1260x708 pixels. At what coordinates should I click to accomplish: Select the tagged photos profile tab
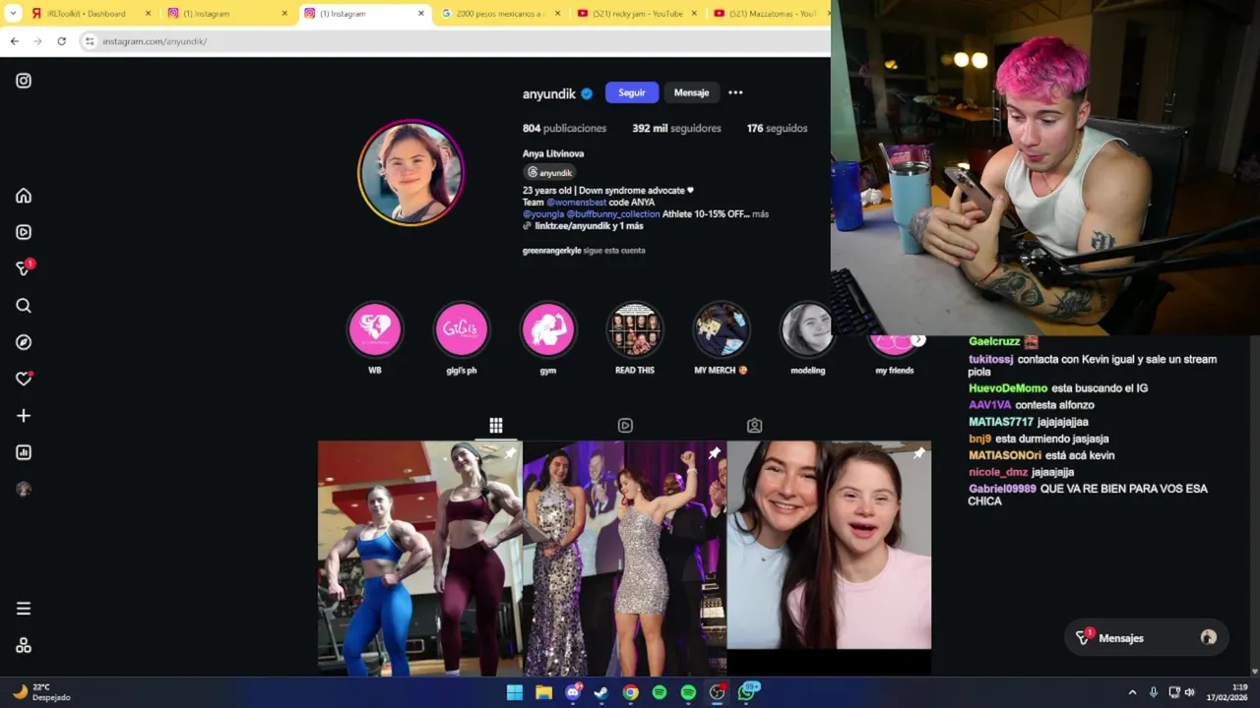click(x=754, y=426)
